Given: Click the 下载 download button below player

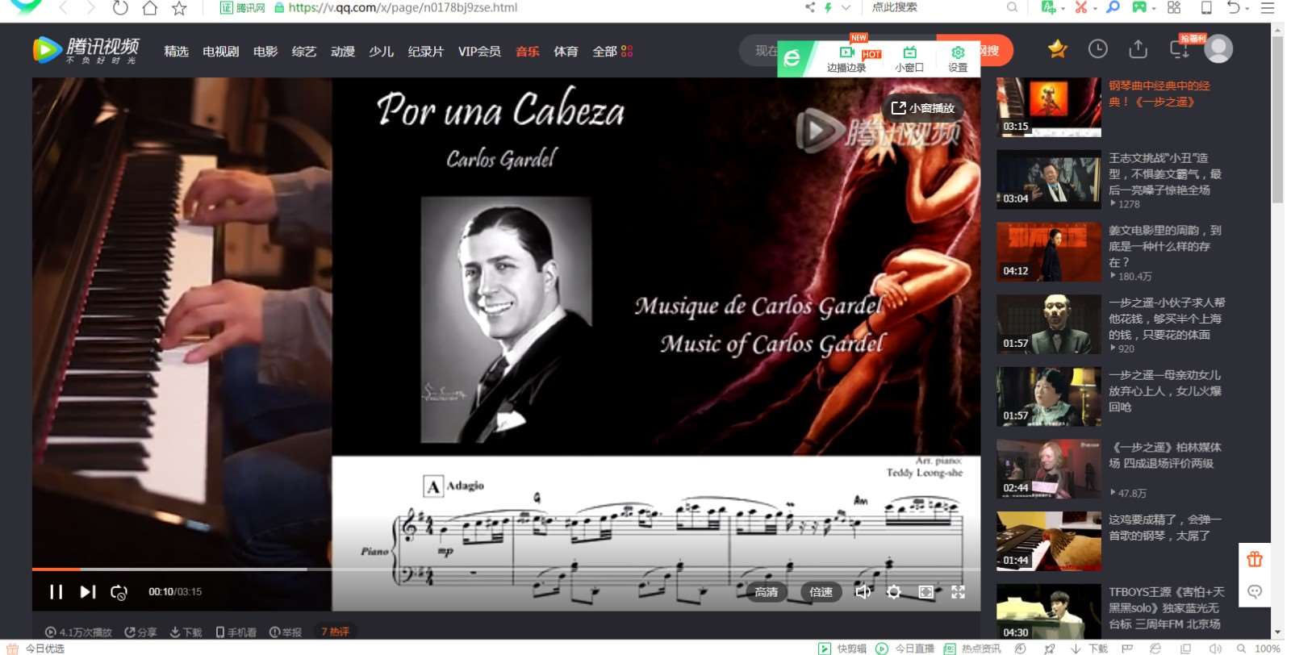Looking at the screenshot, I should (186, 632).
